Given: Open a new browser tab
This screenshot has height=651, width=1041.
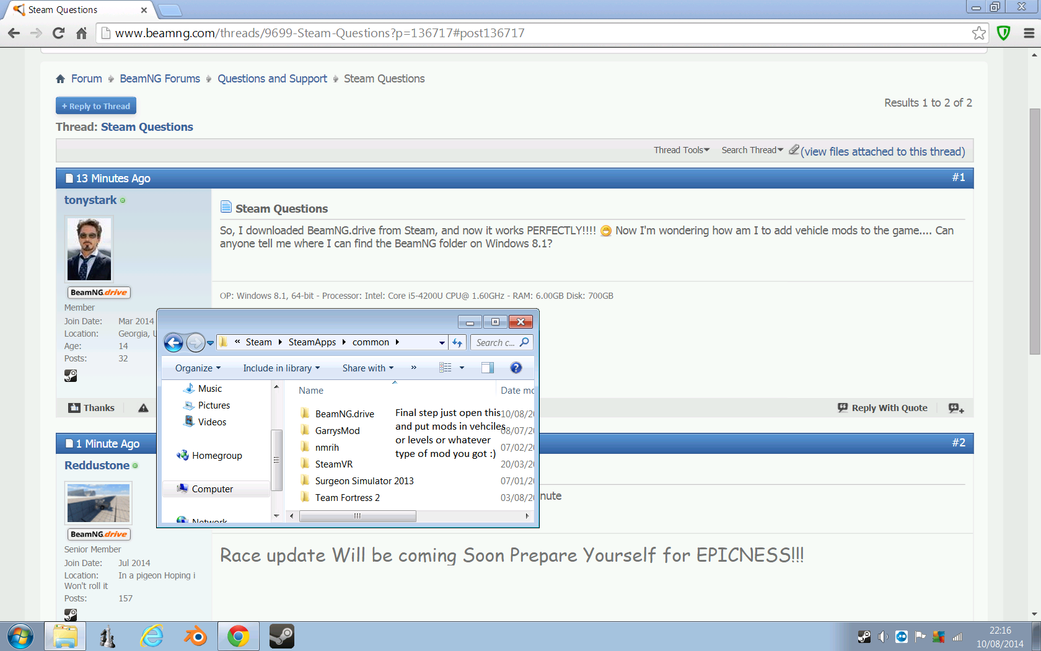Looking at the screenshot, I should pos(169,10).
